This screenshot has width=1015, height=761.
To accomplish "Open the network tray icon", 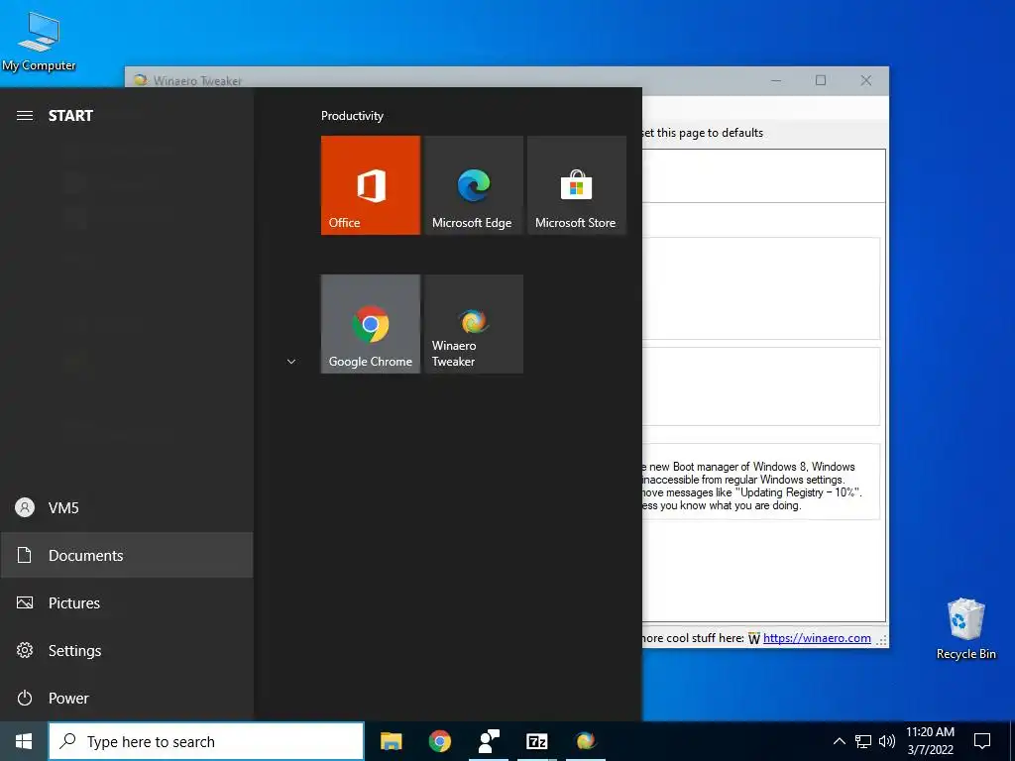I will (863, 741).
